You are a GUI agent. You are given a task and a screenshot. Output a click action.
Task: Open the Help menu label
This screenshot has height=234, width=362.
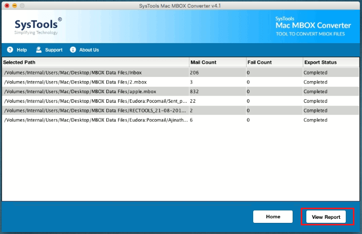click(22, 50)
